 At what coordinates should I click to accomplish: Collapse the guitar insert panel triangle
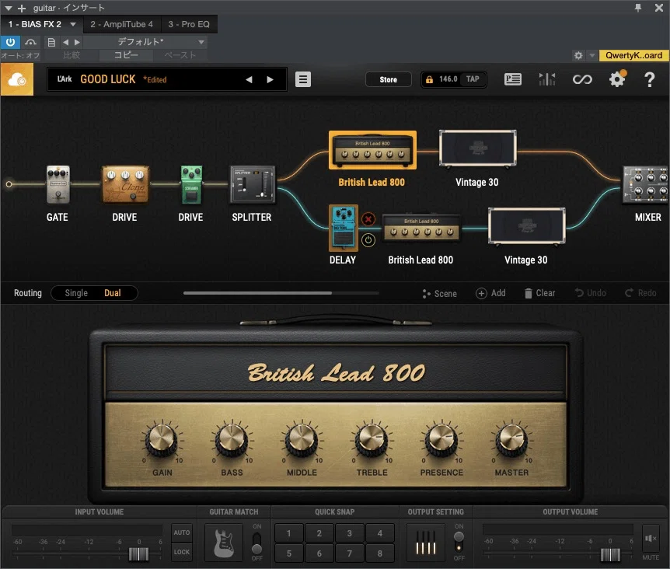(x=8, y=8)
